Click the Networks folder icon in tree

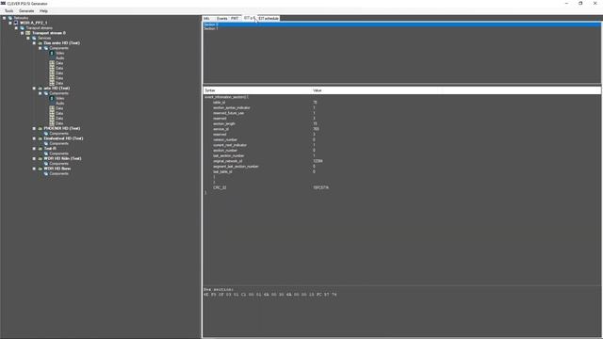(x=10, y=18)
